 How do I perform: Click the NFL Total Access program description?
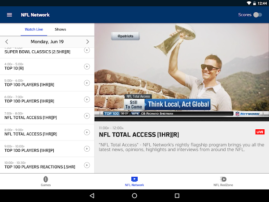(182, 147)
